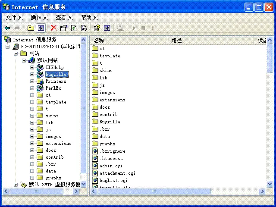Click the red Delete X icon
This screenshot has height=207, width=276.
click(53, 28)
